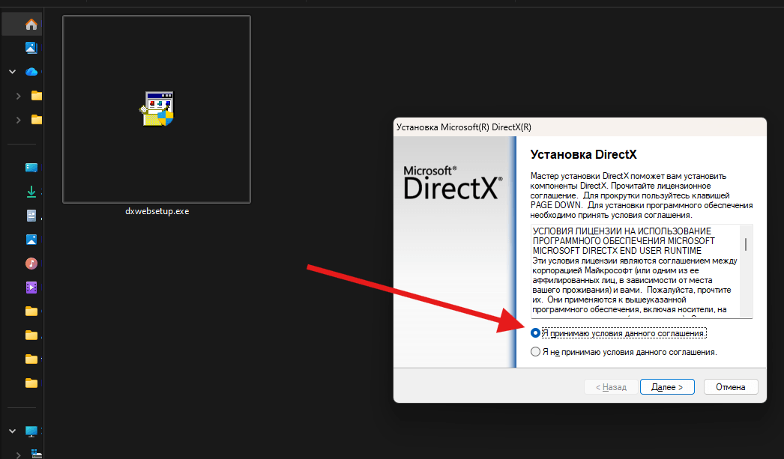Image resolution: width=784 pixels, height=459 pixels.
Task: Open the Pictures sidebar icon
Action: (31, 240)
